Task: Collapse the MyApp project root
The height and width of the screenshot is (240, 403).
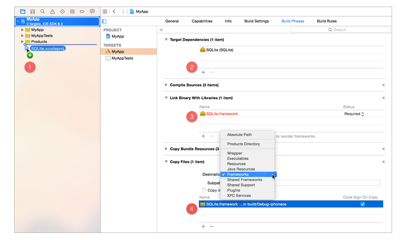Action: pos(18,21)
